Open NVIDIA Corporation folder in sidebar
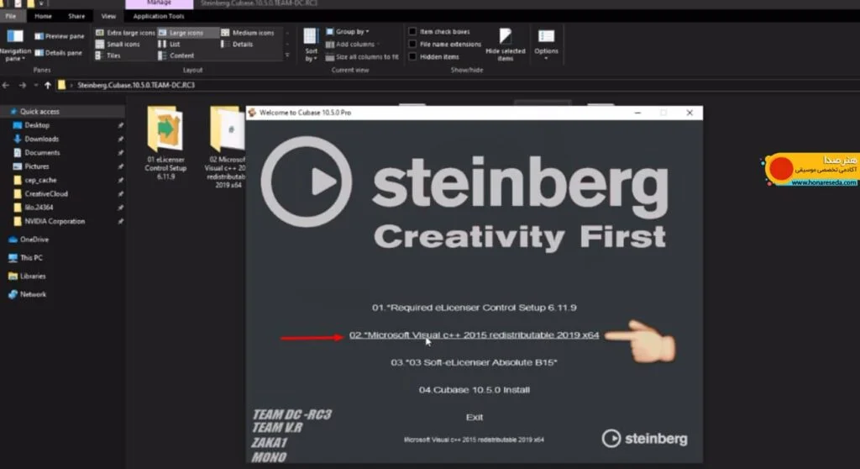860x469 pixels. 55,221
